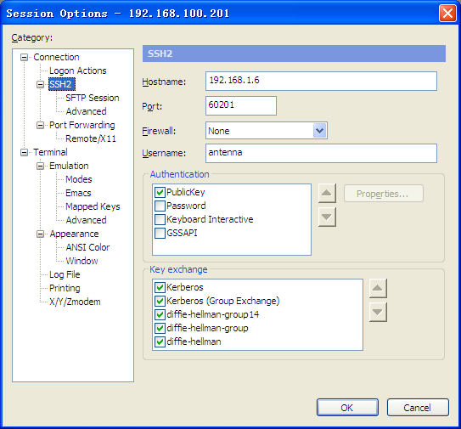Move authentication method up with arrow button
461x429 pixels.
[327, 194]
